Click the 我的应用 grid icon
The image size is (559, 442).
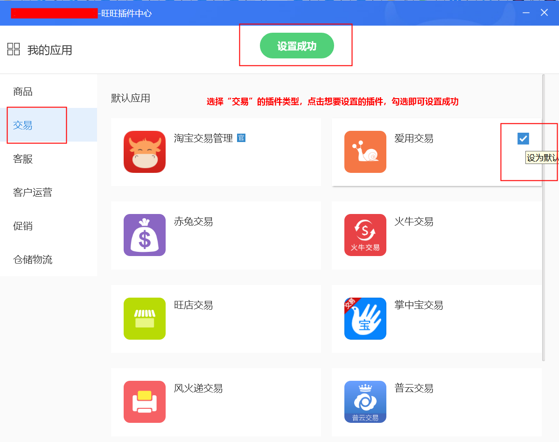tap(14, 49)
